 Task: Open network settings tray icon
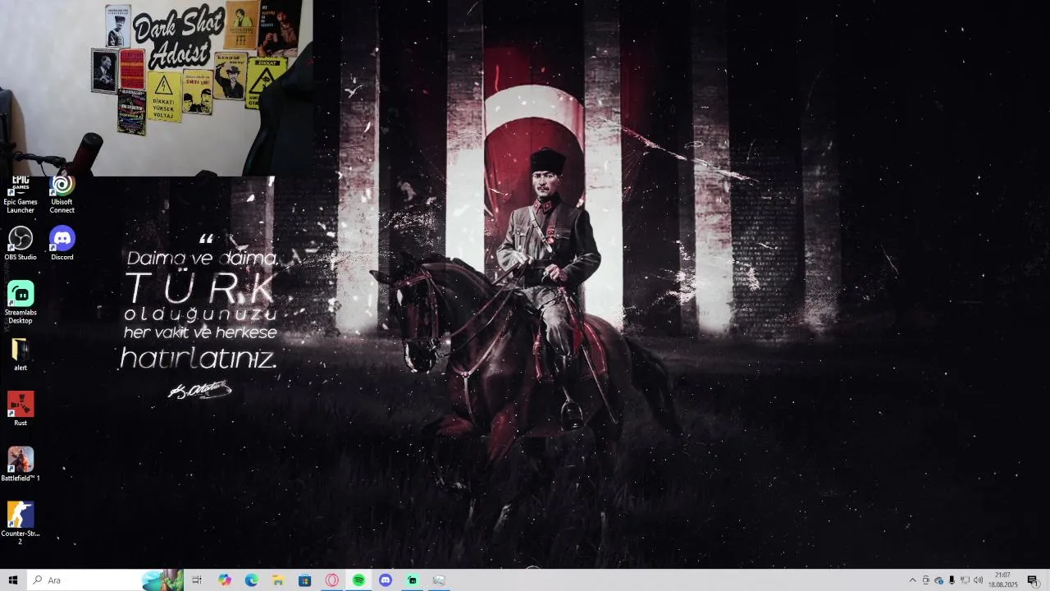pos(965,580)
